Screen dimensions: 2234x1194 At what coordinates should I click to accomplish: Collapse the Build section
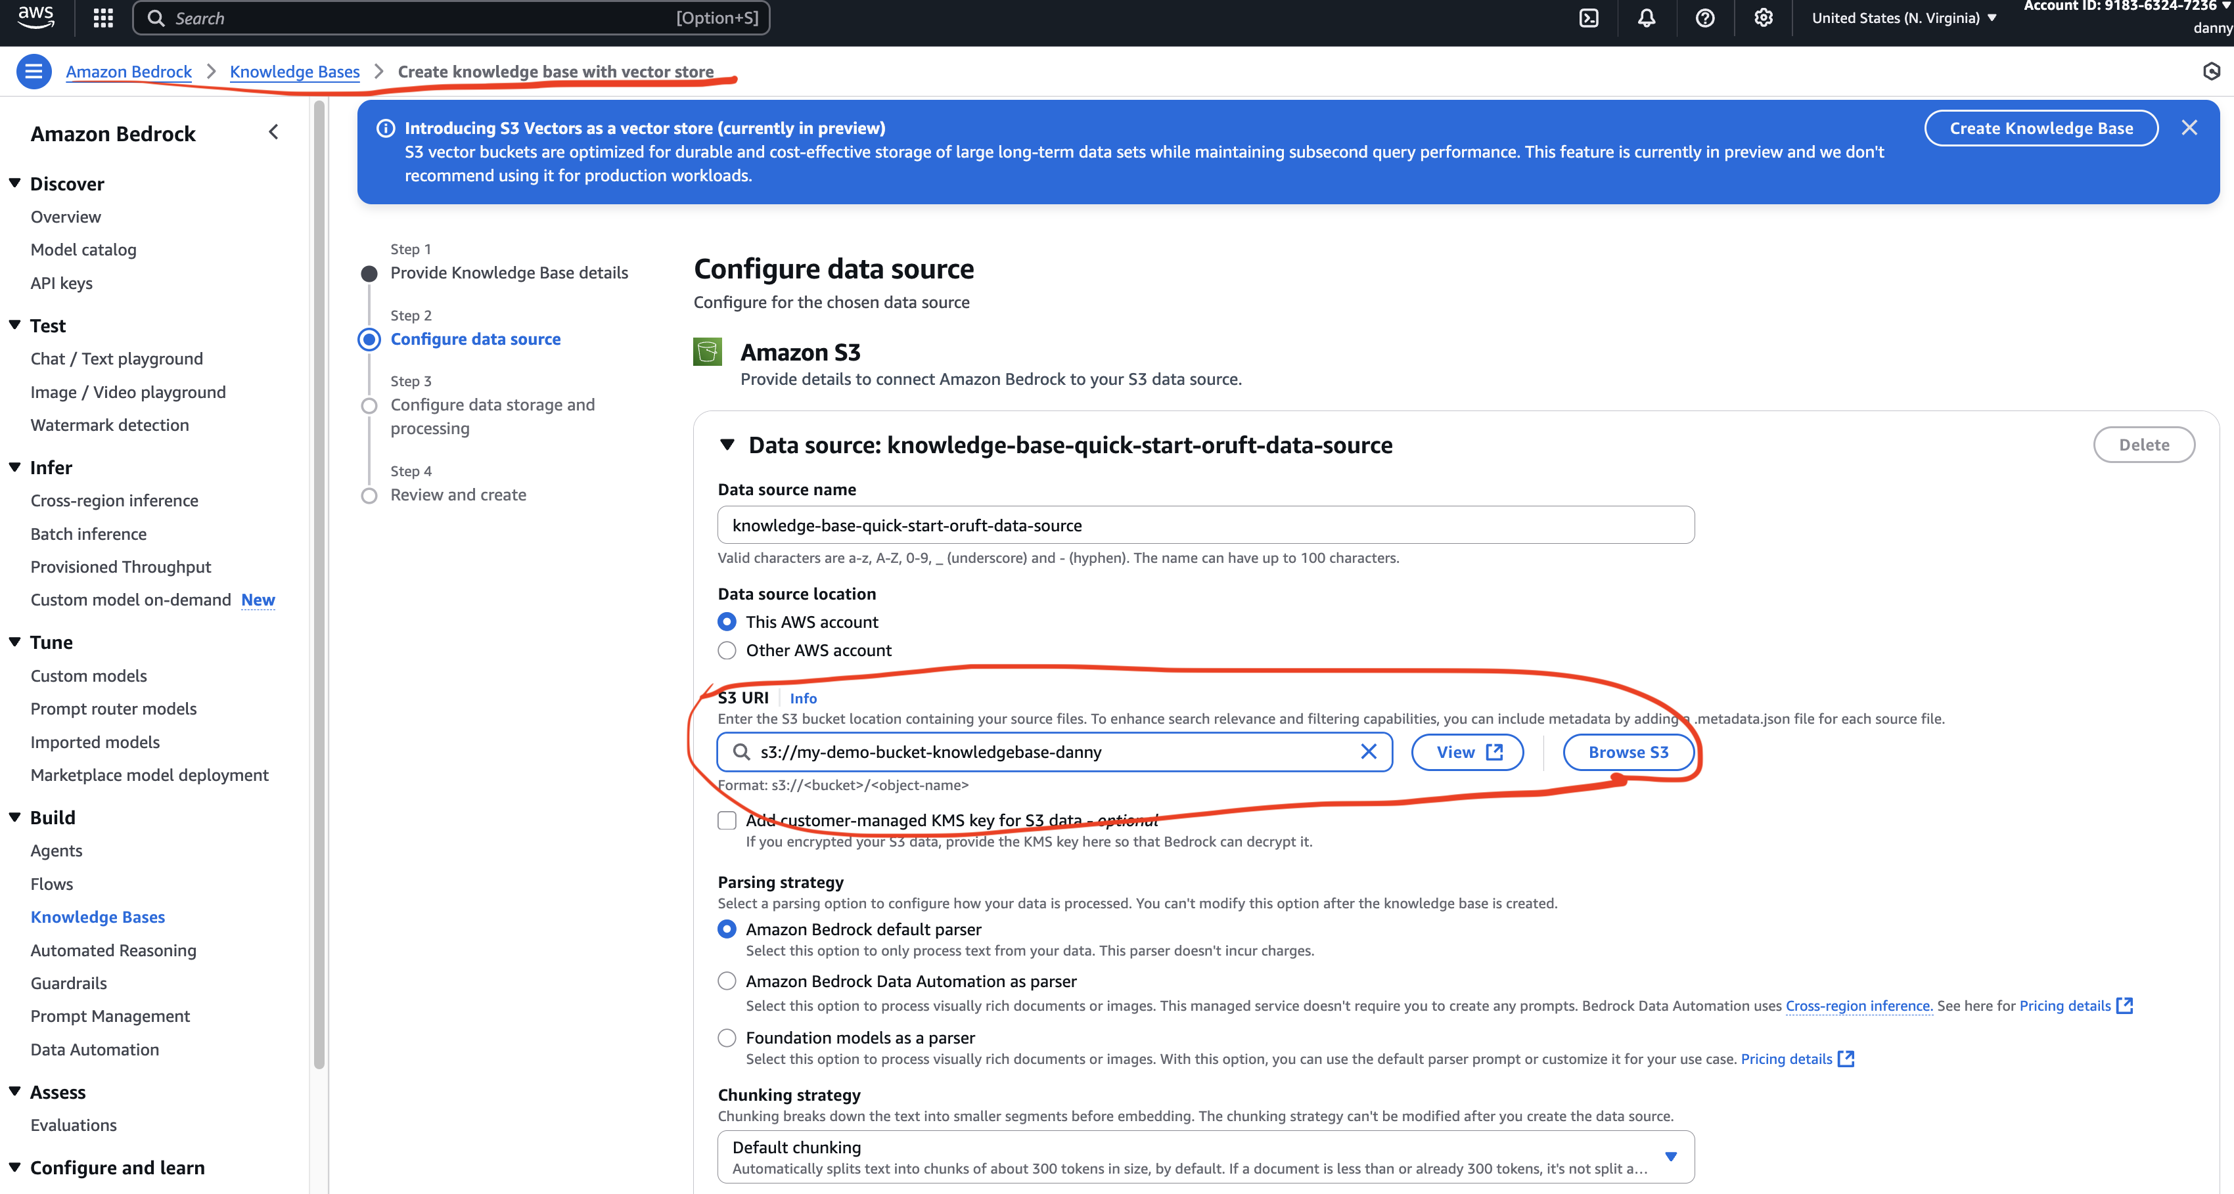pos(14,817)
